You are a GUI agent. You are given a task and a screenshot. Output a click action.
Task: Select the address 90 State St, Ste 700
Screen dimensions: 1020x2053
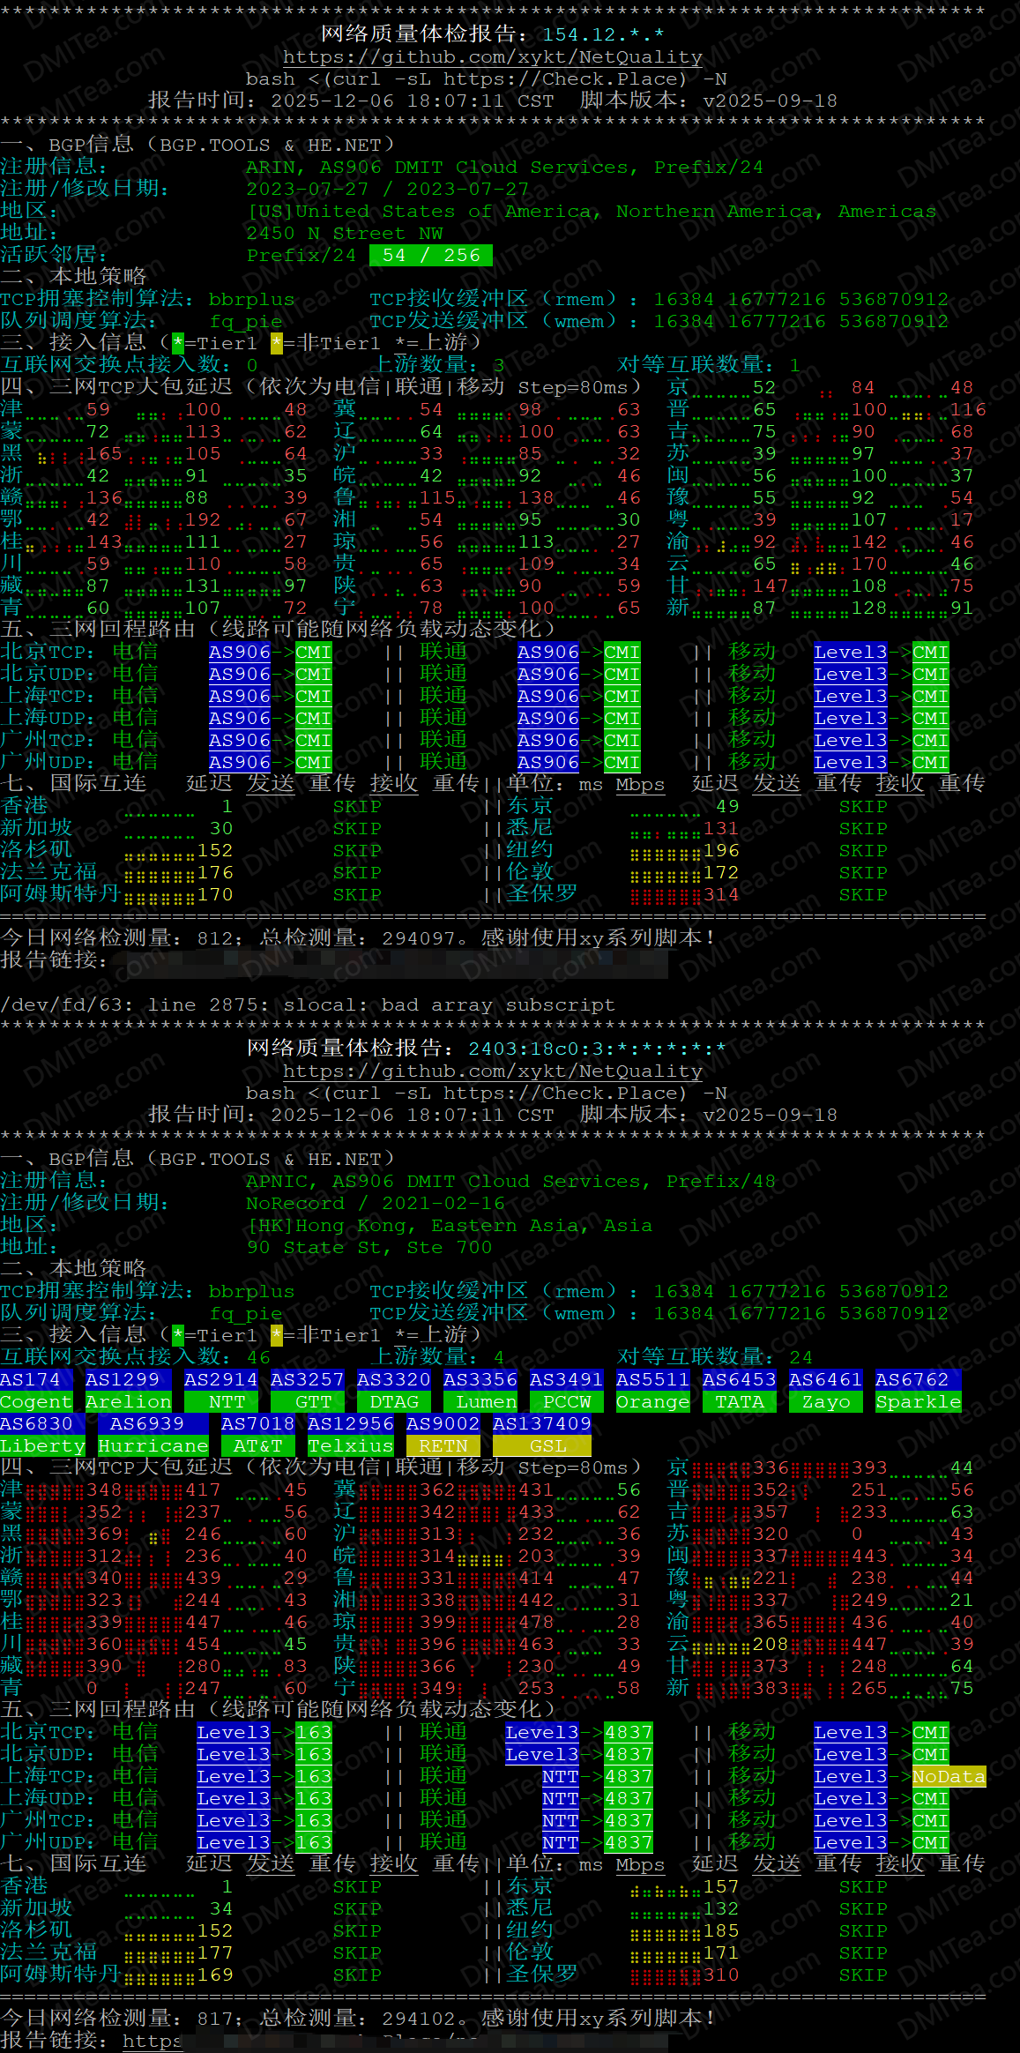[x=369, y=1248]
